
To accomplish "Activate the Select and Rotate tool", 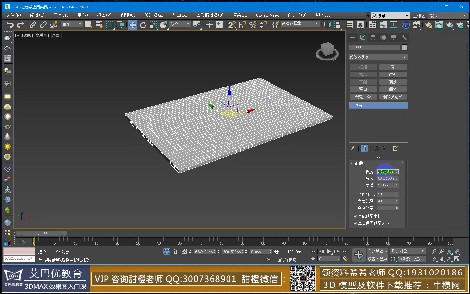I will 143,25.
